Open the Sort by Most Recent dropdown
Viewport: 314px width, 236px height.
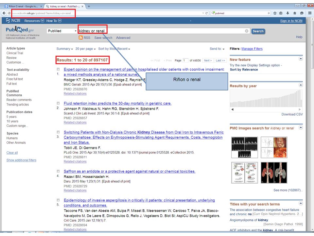pyautogui.click(x=114, y=49)
